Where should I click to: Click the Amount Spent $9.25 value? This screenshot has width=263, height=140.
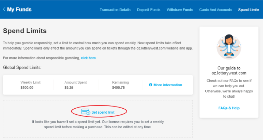pyautogui.click(x=69, y=88)
